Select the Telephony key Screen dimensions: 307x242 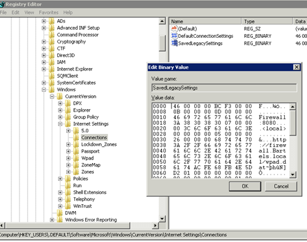[84, 199]
